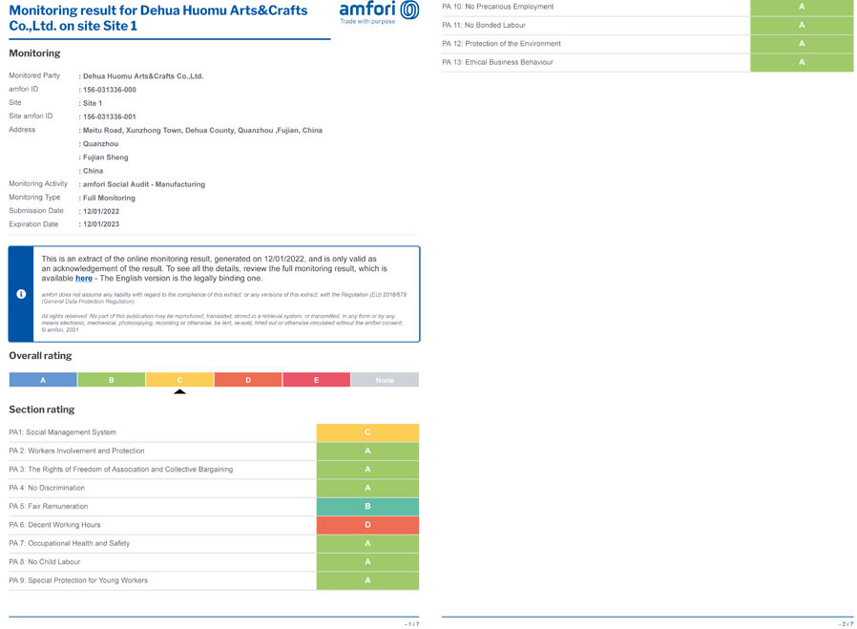The height and width of the screenshot is (629, 857).
Task: Click the 'Monitoring result for Dehua Huomu' title
Action: tap(158, 18)
